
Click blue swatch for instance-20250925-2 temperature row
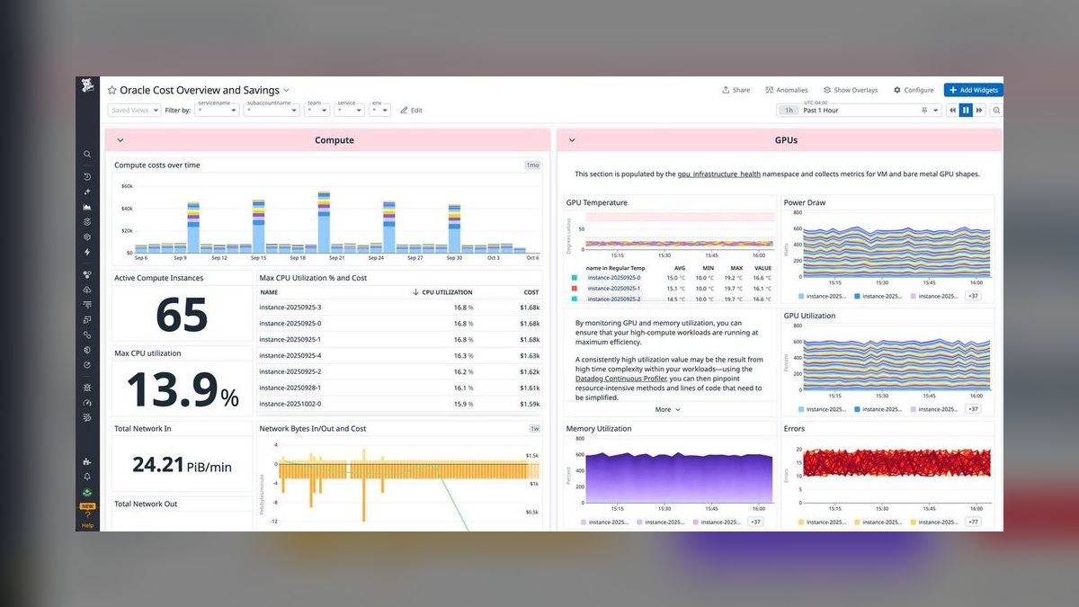coord(573,299)
